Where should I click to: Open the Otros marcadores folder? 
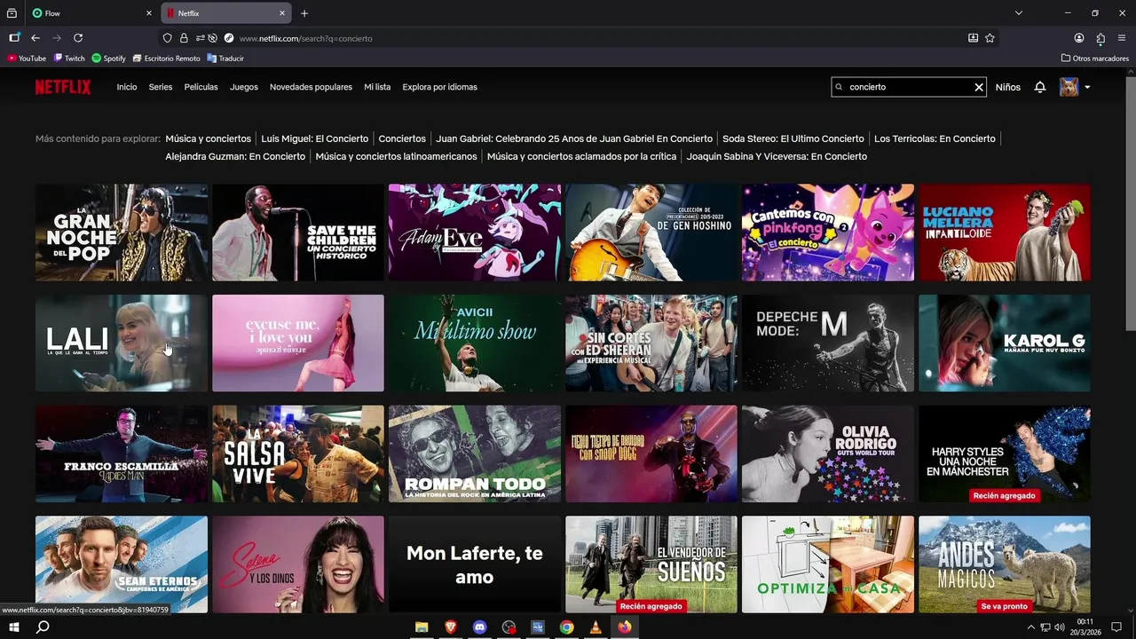point(1095,59)
